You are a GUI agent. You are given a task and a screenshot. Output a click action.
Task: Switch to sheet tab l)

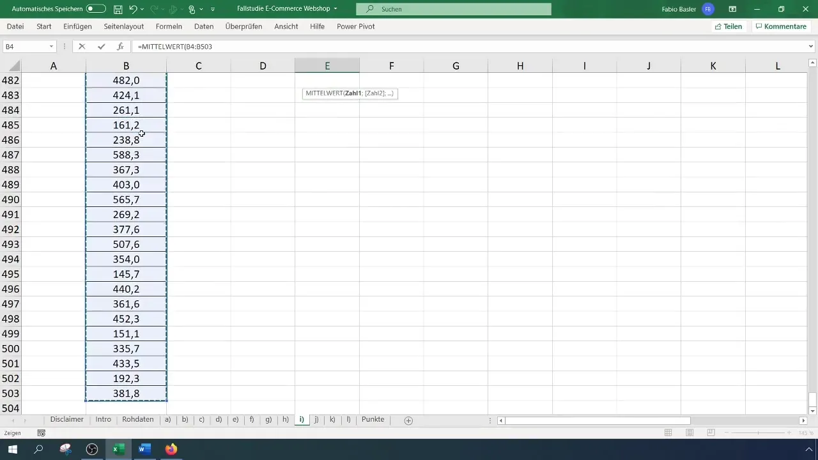pyautogui.click(x=348, y=420)
